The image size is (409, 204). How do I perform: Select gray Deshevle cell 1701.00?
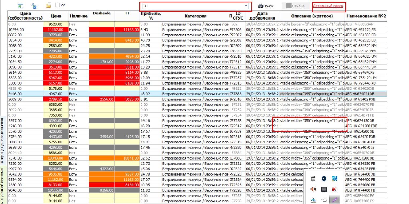pos(101,62)
